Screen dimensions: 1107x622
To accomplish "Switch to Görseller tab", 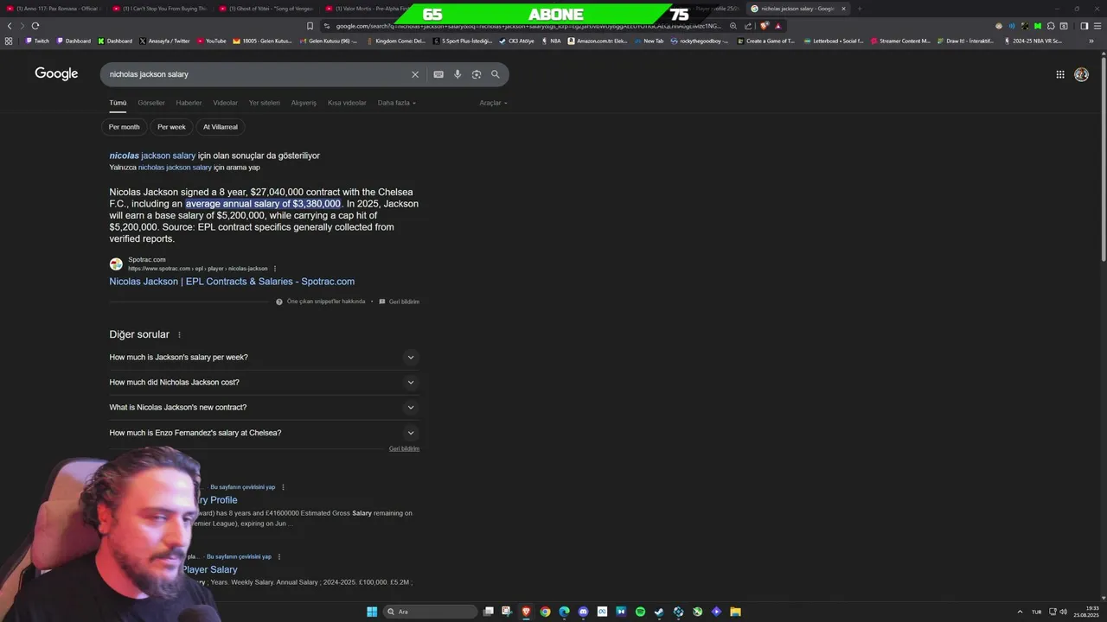I will point(151,103).
